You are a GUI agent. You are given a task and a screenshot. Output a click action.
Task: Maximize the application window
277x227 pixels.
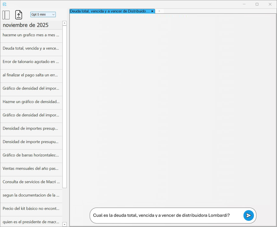coord(257,4)
